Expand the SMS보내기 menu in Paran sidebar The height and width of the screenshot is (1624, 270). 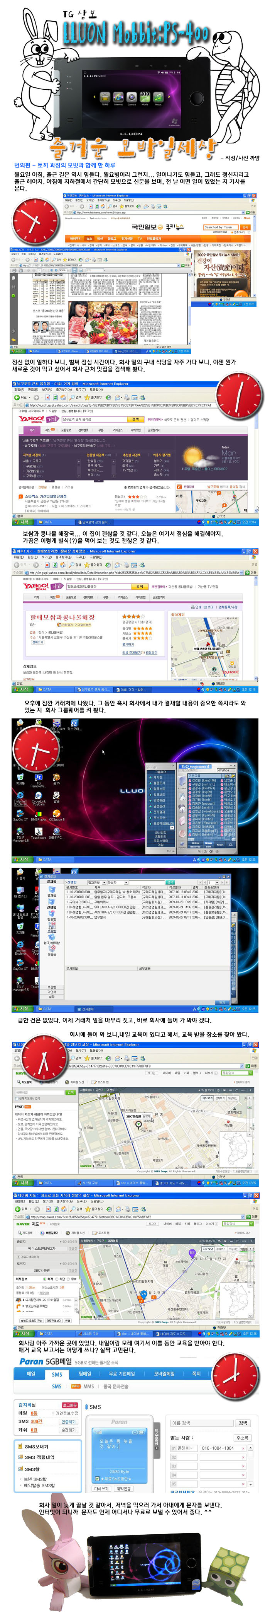(36, 1446)
